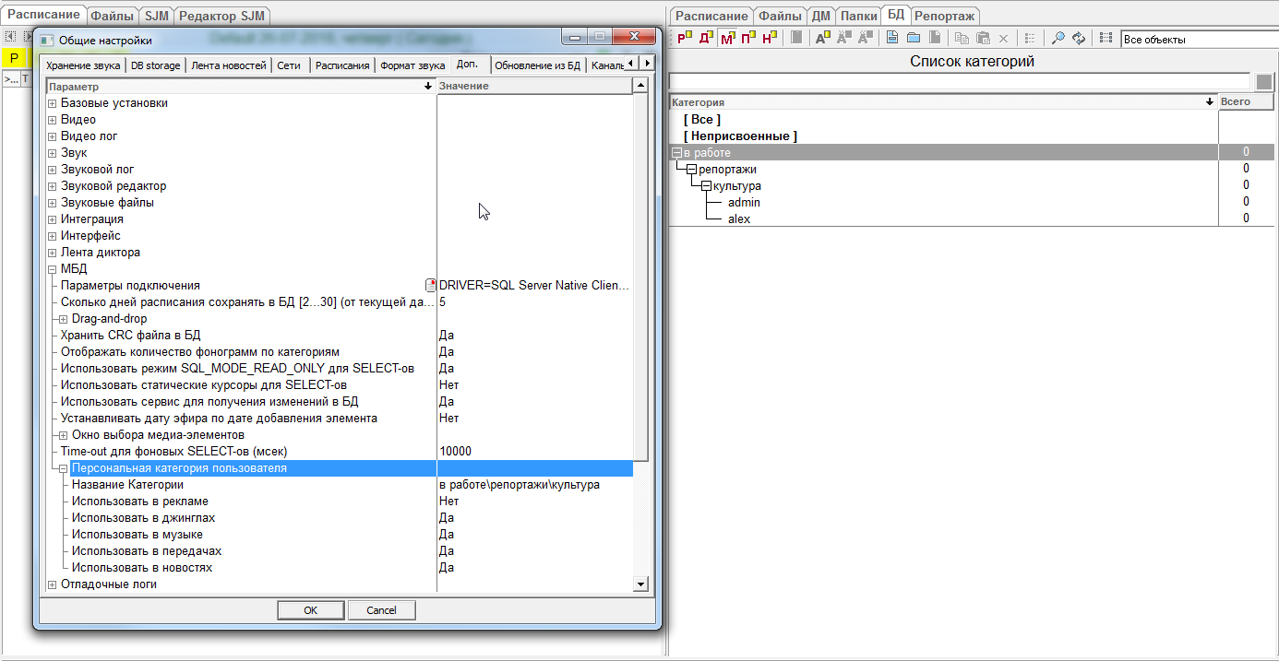Switch to the Папки tab
Viewport: 1279px width, 661px height.
point(858,16)
